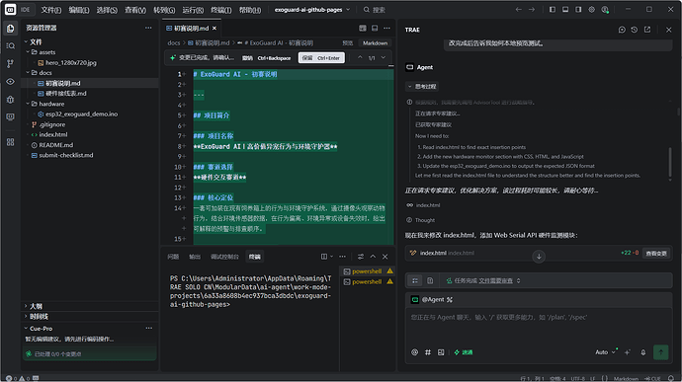Open the Auto model dropdown

(x=606, y=352)
